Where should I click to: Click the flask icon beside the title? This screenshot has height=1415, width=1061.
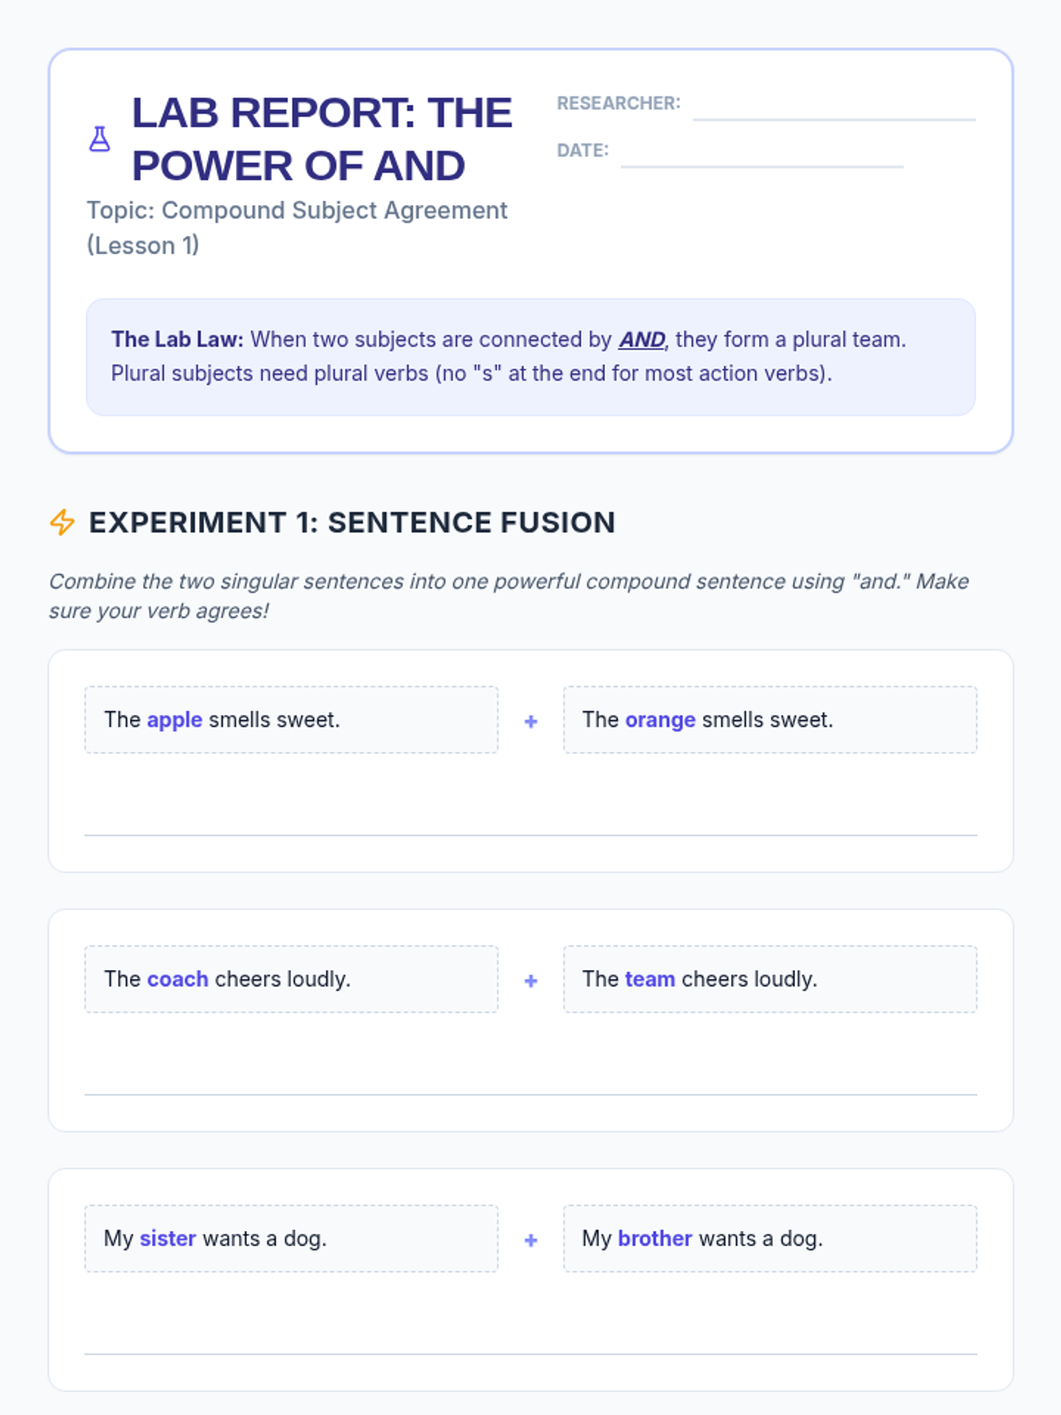point(100,139)
